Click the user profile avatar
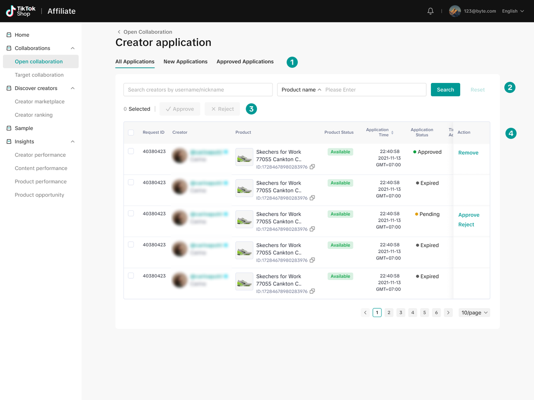The width and height of the screenshot is (534, 400). click(x=455, y=11)
